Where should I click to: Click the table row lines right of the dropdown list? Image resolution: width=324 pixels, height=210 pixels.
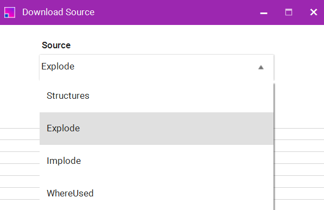point(299,164)
